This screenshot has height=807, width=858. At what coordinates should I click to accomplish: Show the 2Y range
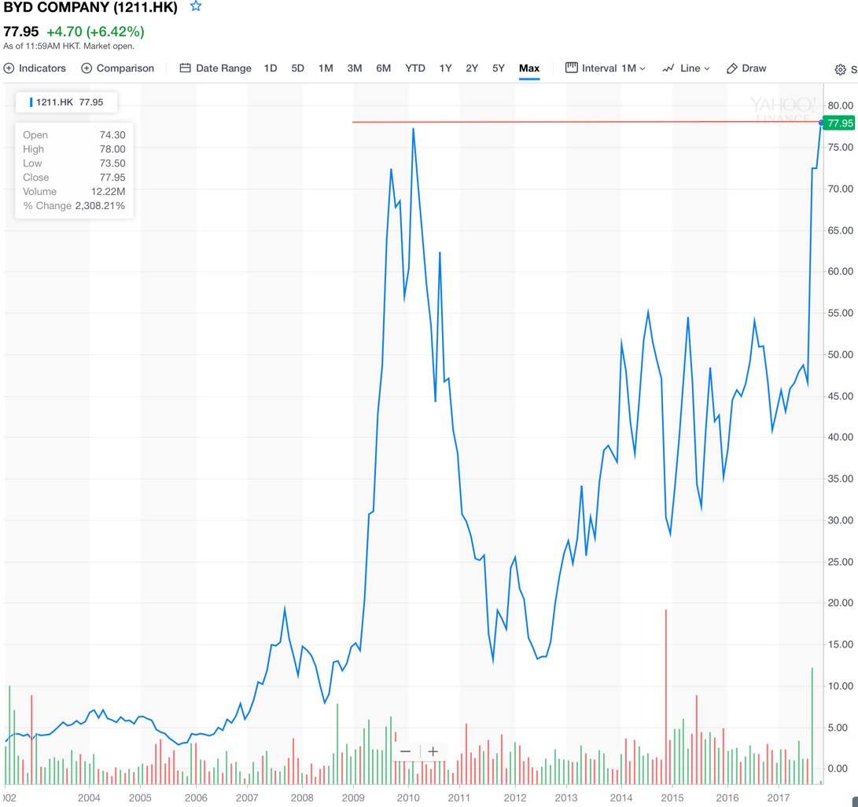click(472, 68)
